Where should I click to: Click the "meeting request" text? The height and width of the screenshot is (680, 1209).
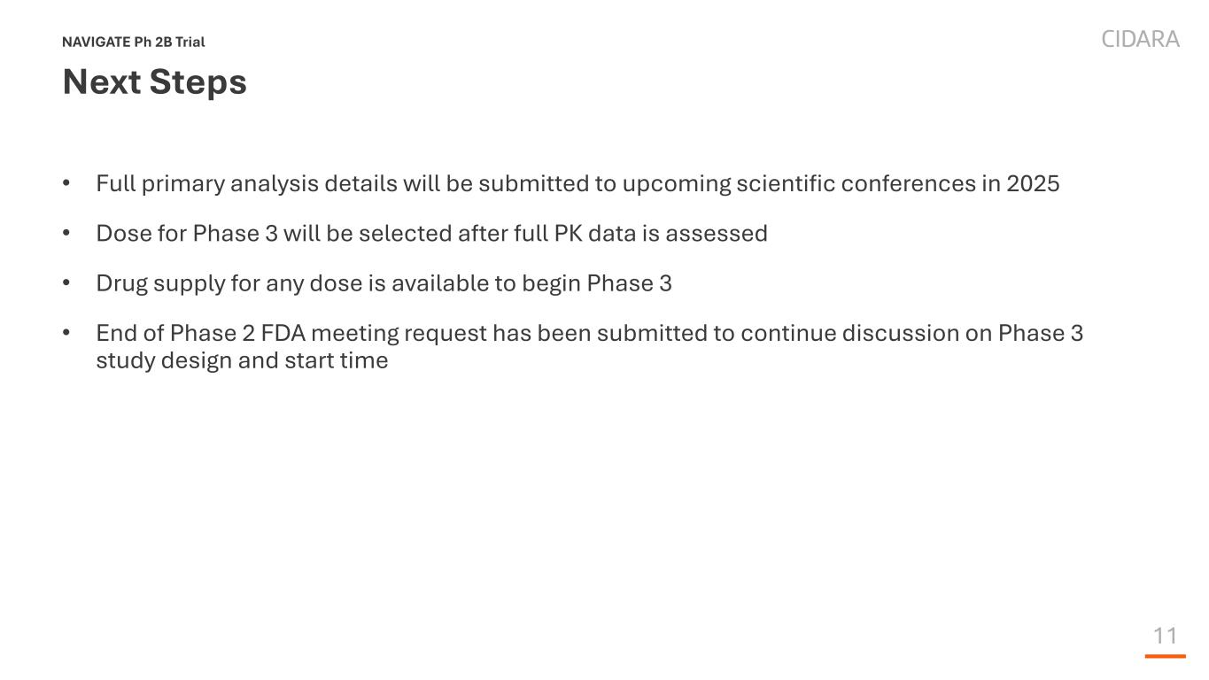(399, 334)
